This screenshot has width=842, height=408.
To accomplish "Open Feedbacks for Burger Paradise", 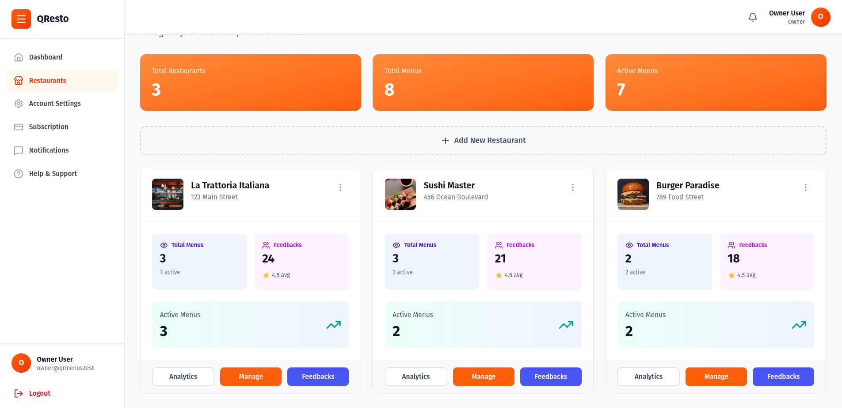I will point(783,377).
